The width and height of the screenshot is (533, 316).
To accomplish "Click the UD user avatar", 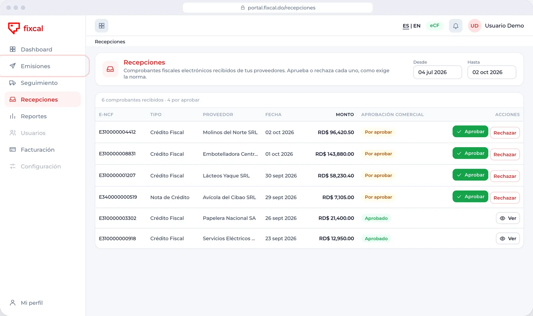I will click(475, 26).
